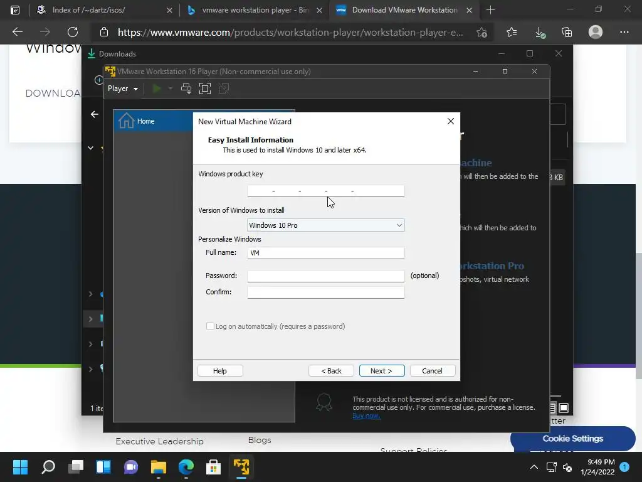Switch to Index of ~dartz/isos tab
Image resolution: width=642 pixels, height=482 pixels.
[x=105, y=10]
